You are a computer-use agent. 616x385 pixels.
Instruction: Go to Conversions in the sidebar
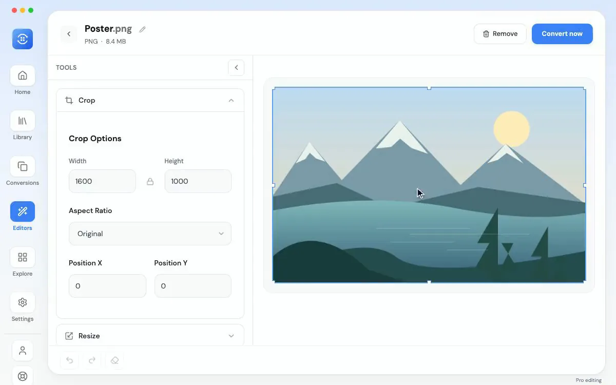point(23,171)
